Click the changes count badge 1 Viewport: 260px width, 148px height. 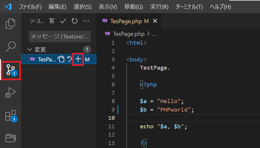(x=87, y=49)
